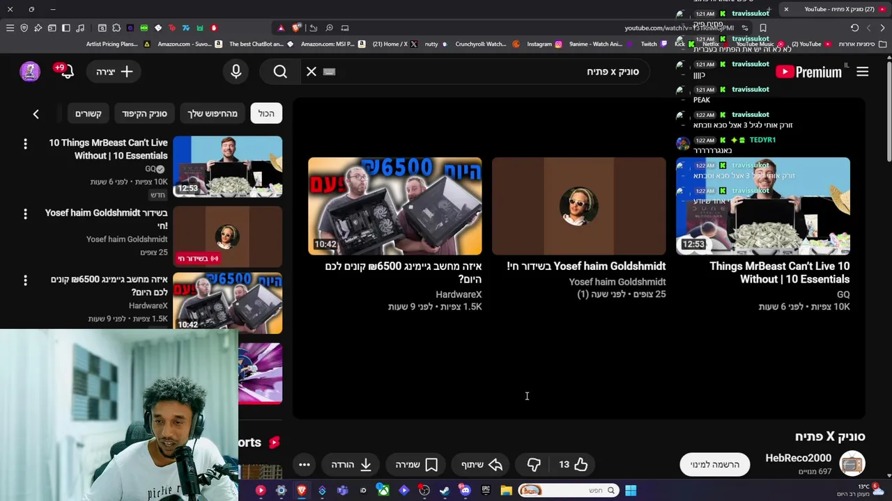Click the YouTube Premium logo

pyautogui.click(x=808, y=72)
